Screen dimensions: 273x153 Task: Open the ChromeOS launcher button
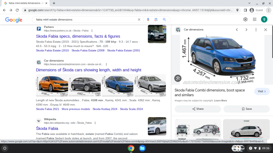pyautogui.click(x=5, y=148)
